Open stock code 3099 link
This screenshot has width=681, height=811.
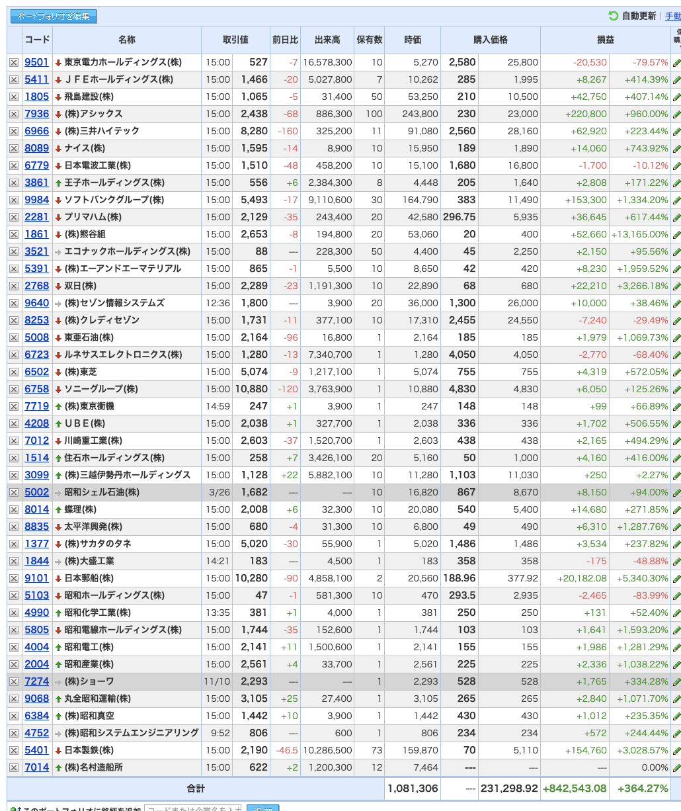[x=37, y=475]
